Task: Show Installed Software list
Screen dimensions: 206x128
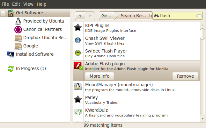Action: coord(35,54)
